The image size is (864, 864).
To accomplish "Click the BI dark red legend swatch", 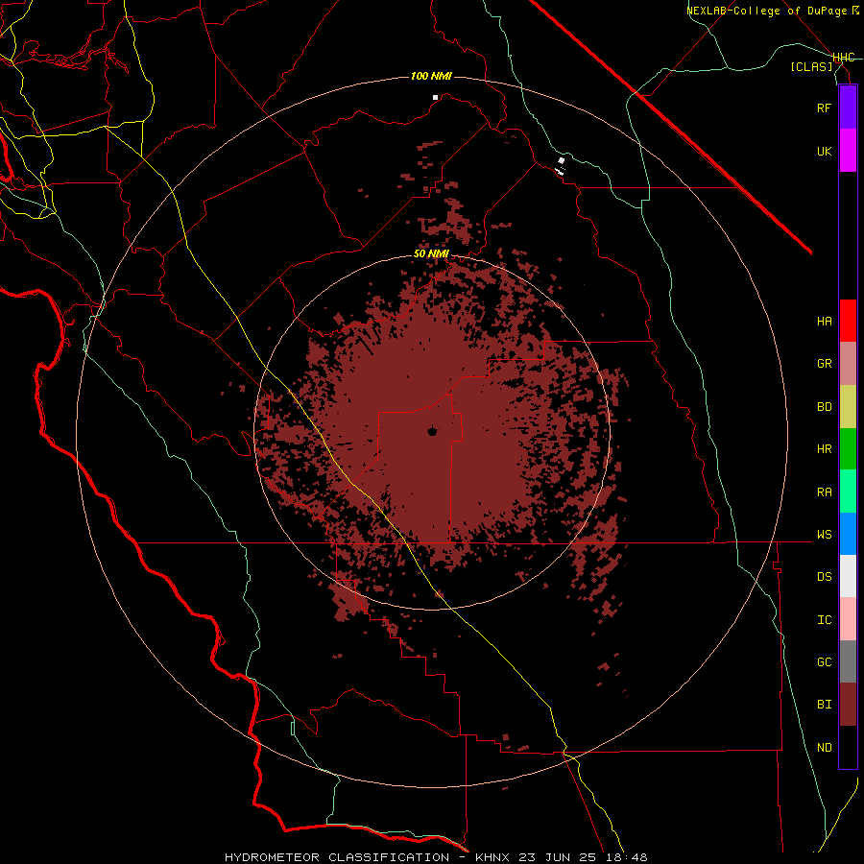I will [848, 705].
